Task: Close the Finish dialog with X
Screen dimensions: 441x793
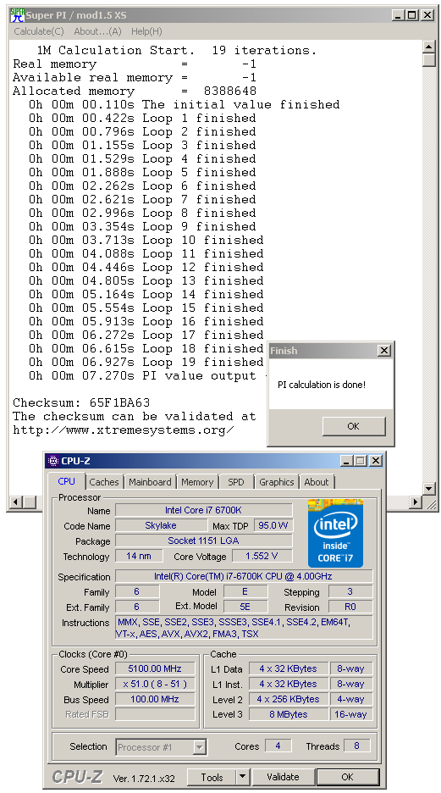Action: (x=384, y=351)
